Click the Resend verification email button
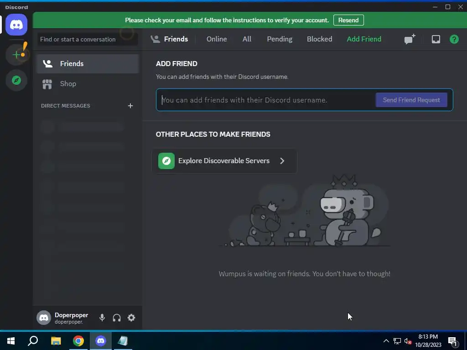Screen dimensions: 467x350 pos(348,20)
